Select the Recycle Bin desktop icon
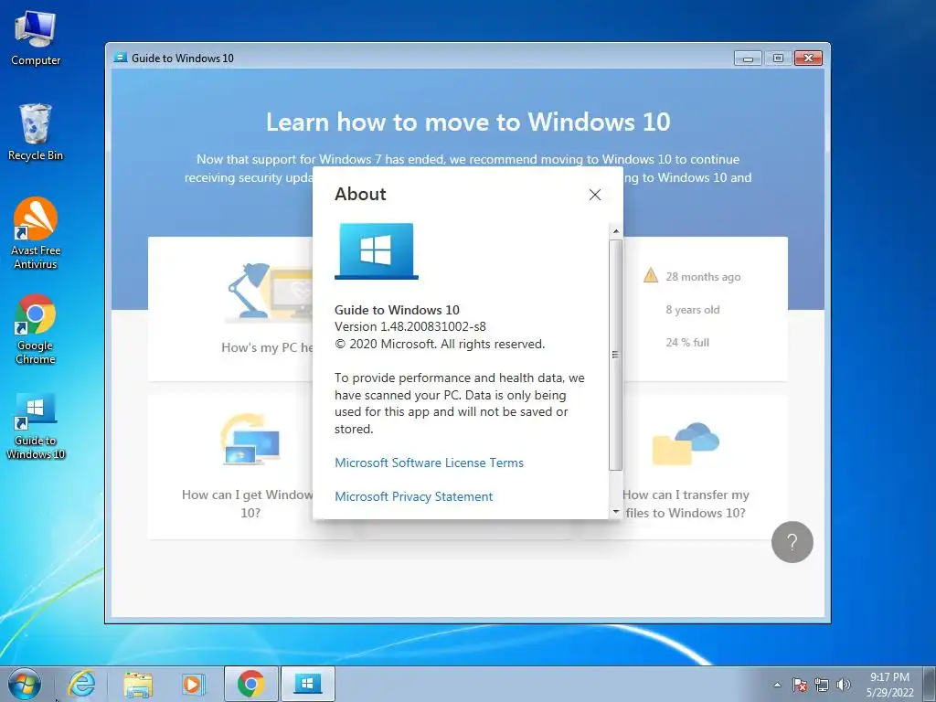Image resolution: width=936 pixels, height=702 pixels. point(36,132)
